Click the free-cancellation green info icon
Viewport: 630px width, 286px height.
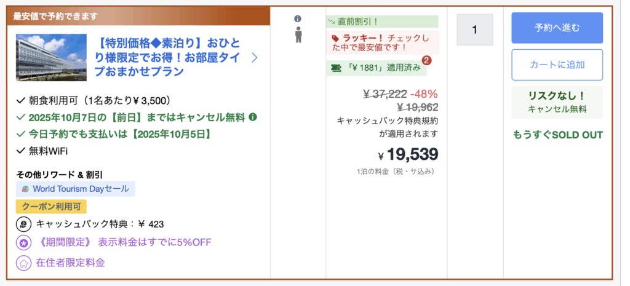click(x=253, y=117)
